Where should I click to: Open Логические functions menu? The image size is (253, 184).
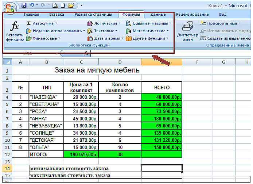[104, 23]
